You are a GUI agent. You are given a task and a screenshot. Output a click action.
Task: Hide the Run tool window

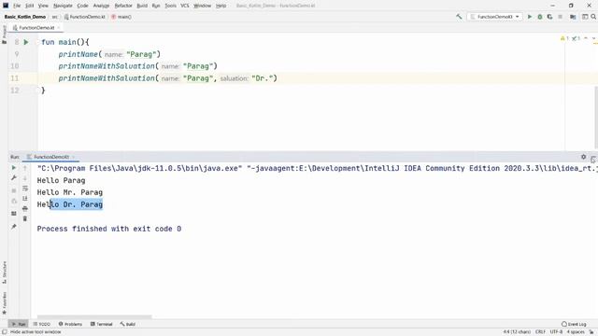pyautogui.click(x=593, y=158)
